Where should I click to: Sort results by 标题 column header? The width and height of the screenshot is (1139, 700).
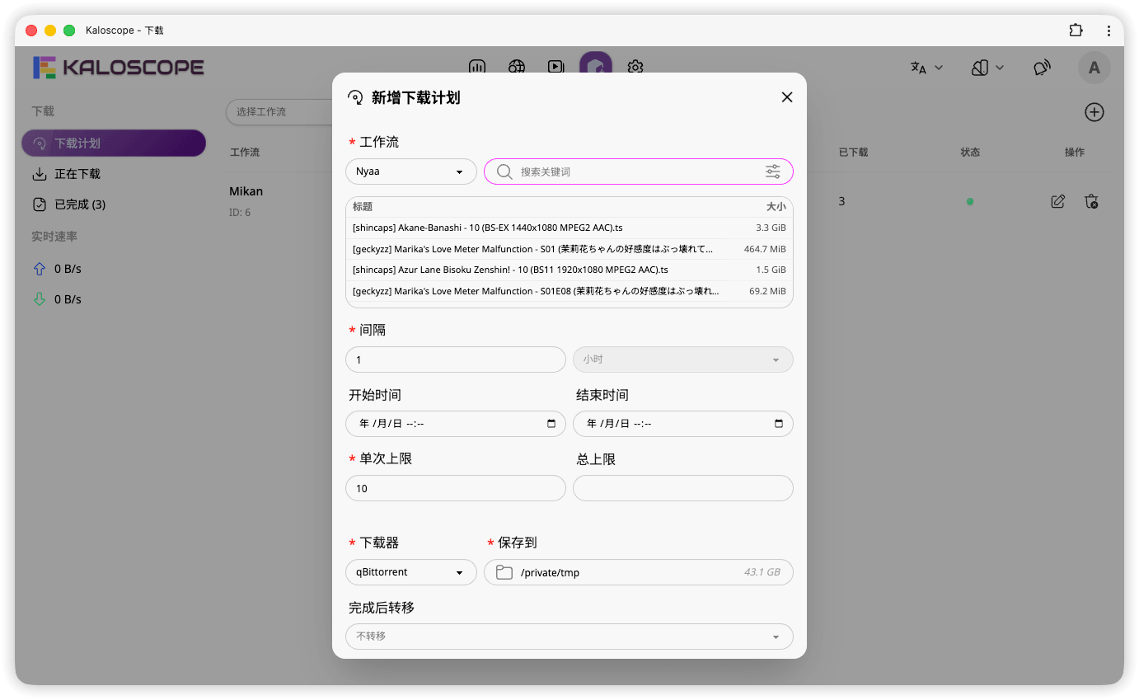[363, 207]
